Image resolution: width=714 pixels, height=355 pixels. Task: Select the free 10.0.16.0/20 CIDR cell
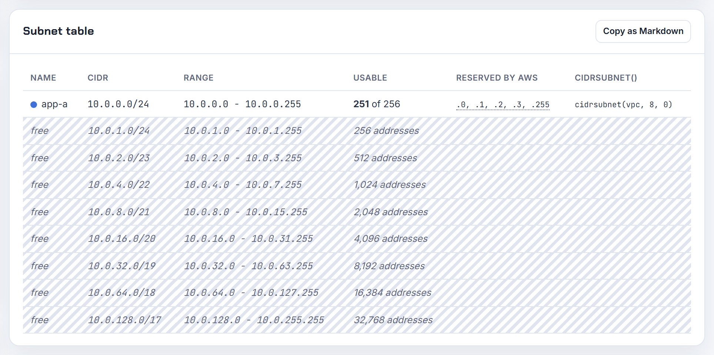click(x=121, y=239)
